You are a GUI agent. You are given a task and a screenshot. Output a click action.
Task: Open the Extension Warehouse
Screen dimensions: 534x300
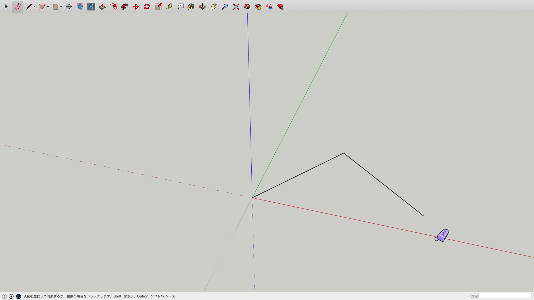pyautogui.click(x=258, y=7)
